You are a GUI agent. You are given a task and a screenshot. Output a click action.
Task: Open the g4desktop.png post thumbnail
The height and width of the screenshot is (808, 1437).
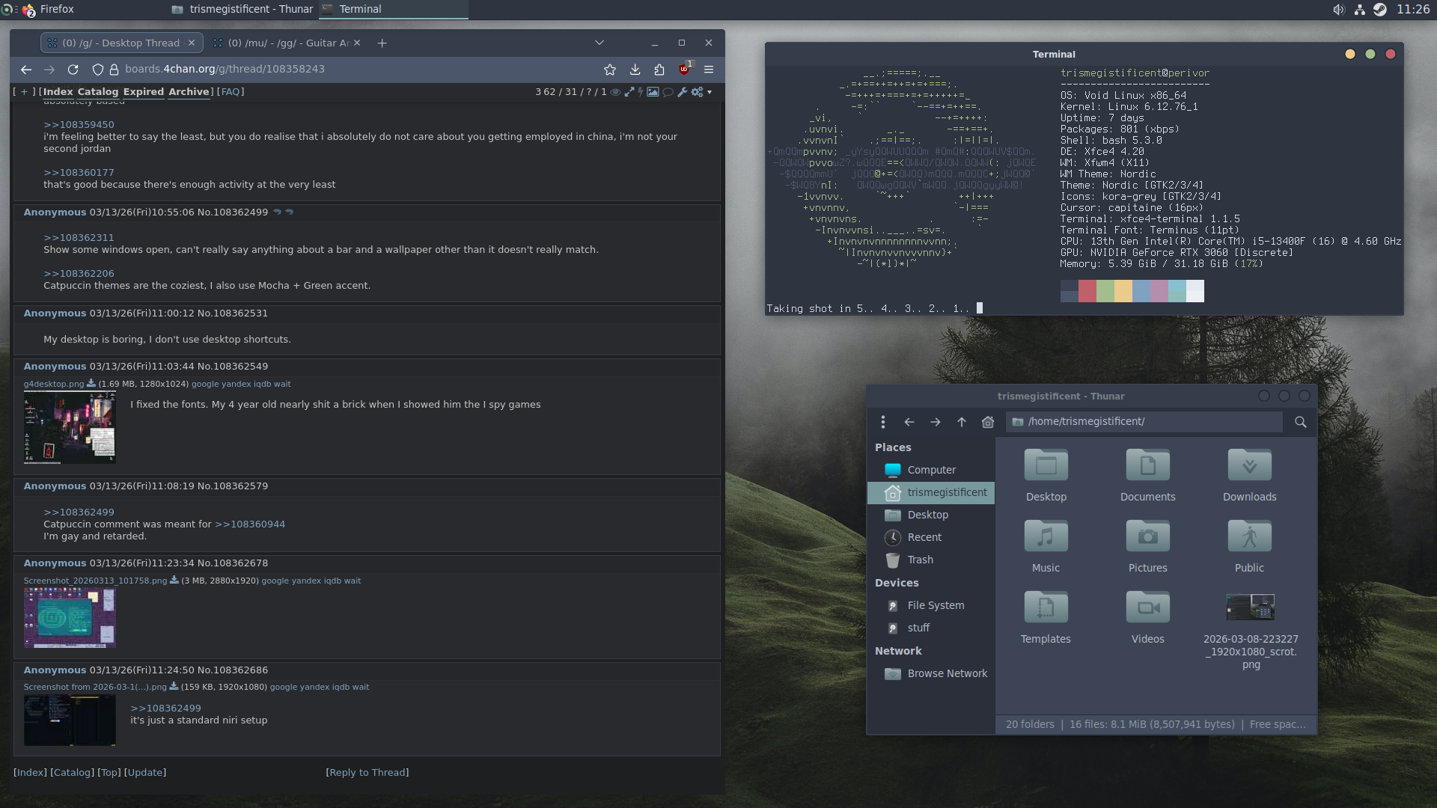(70, 428)
